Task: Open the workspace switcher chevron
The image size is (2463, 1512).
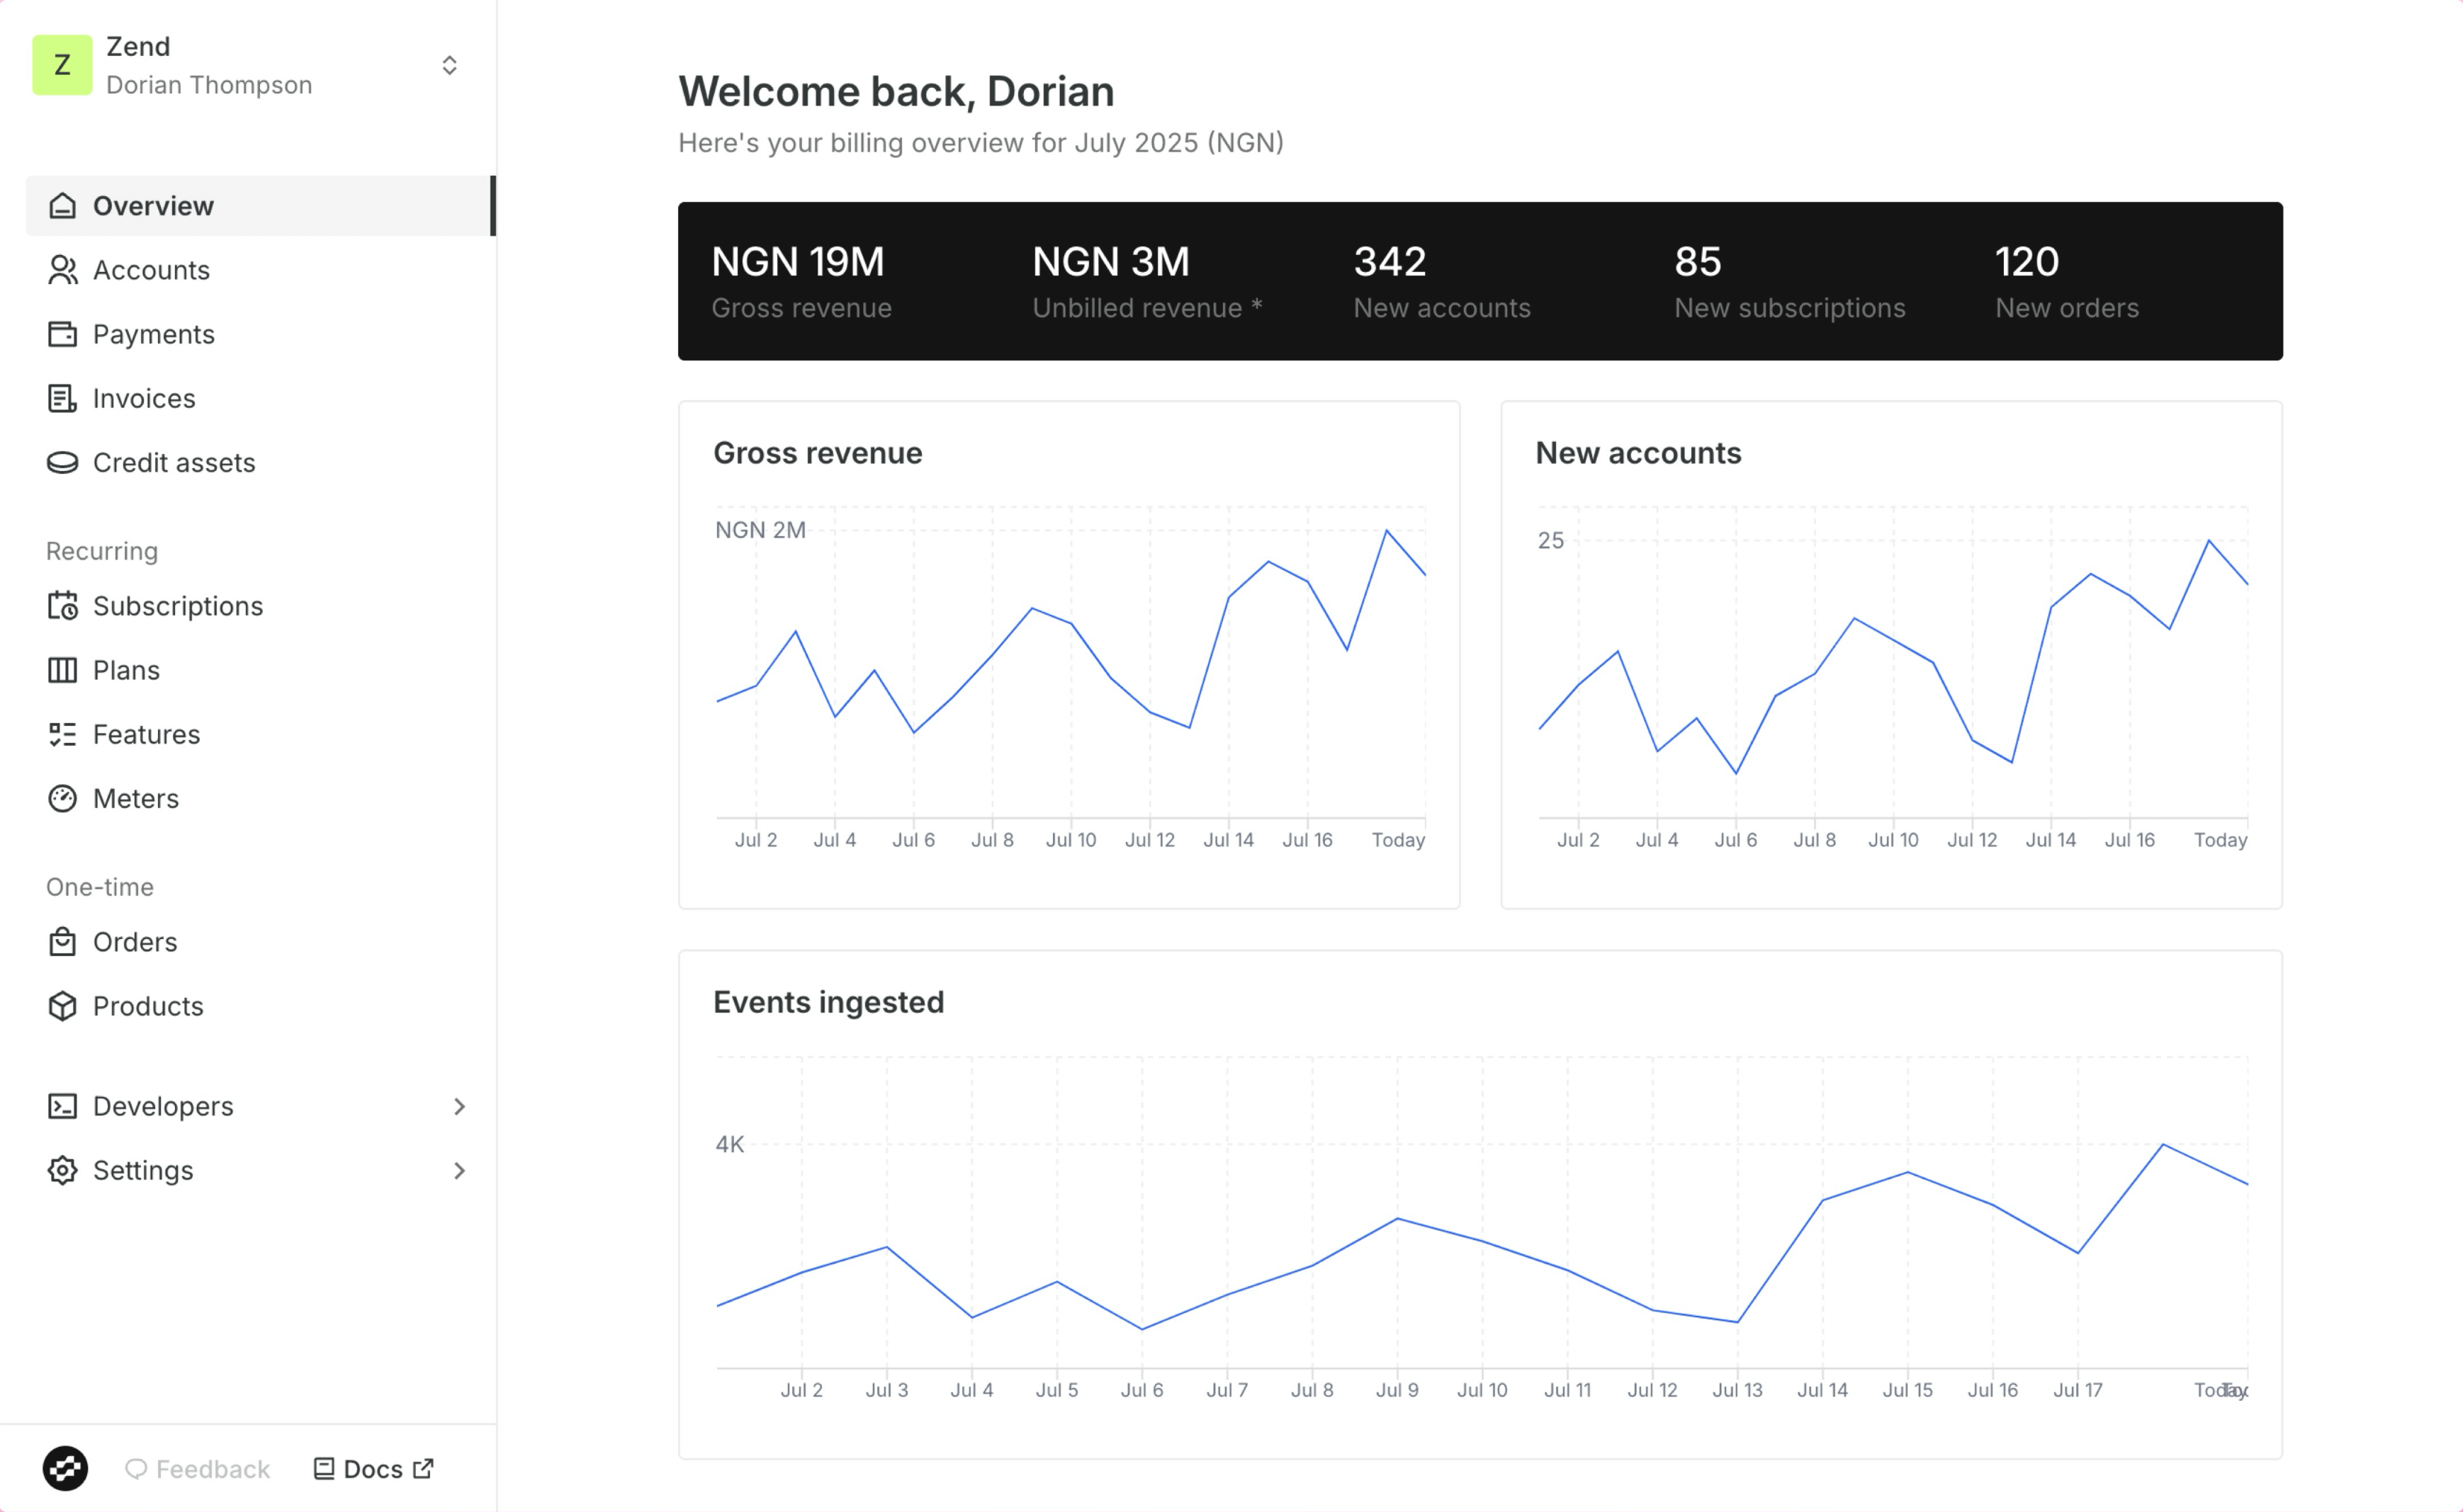Action: pos(450,64)
